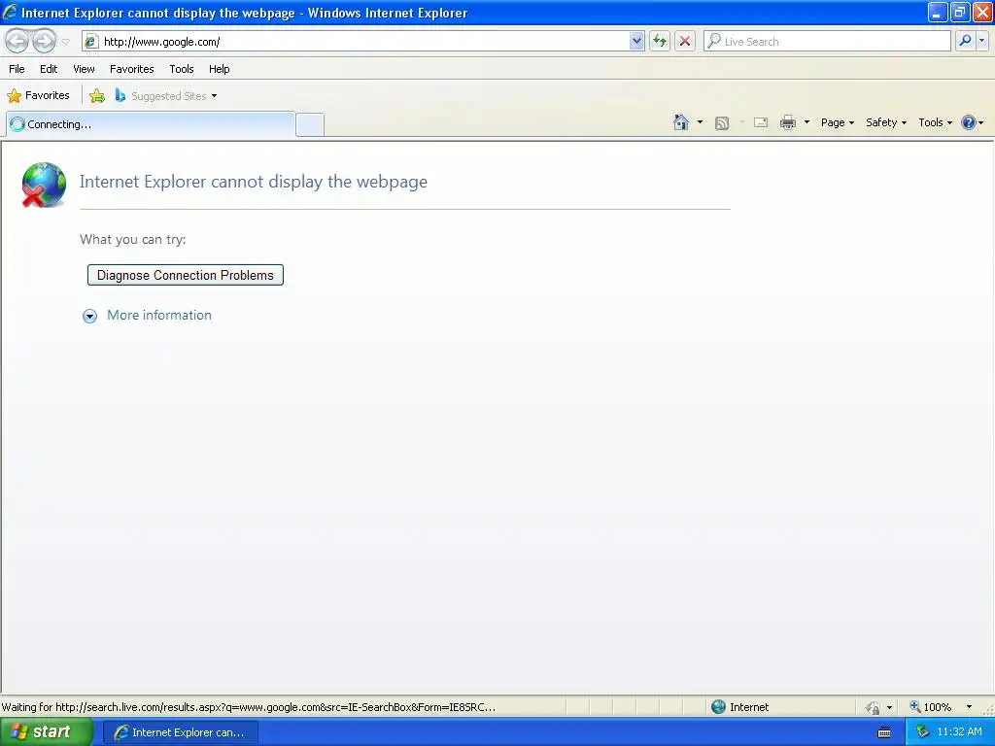Open Suggested Sites
This screenshot has height=746, width=995.
(166, 96)
